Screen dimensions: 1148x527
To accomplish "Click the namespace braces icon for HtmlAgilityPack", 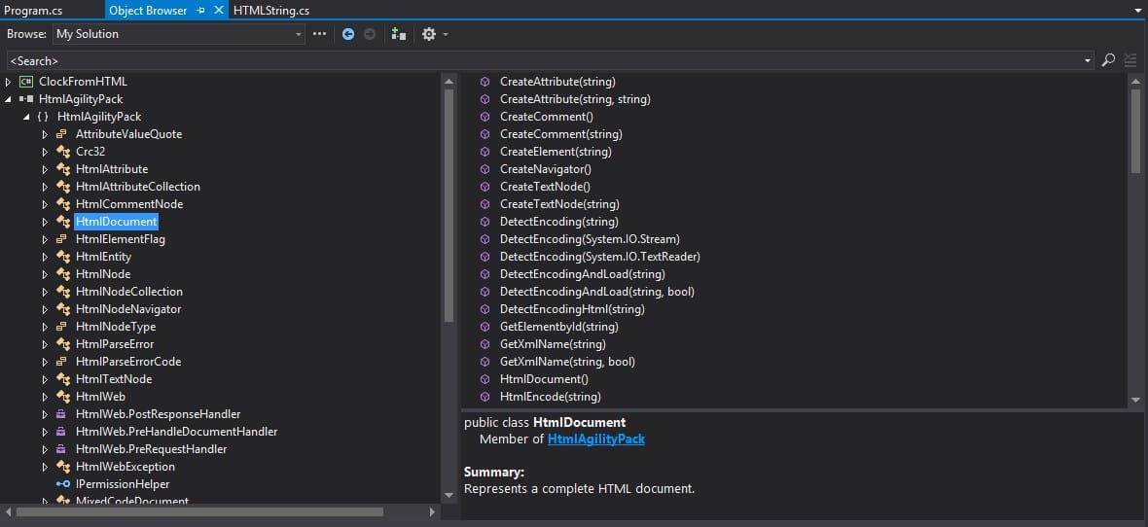I will click(43, 117).
